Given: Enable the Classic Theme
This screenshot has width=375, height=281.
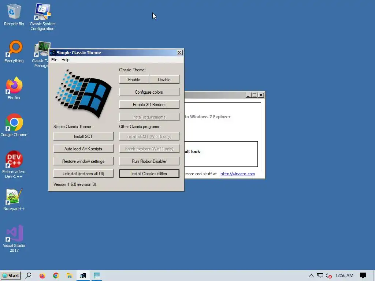Looking at the screenshot, I should pos(134,79).
